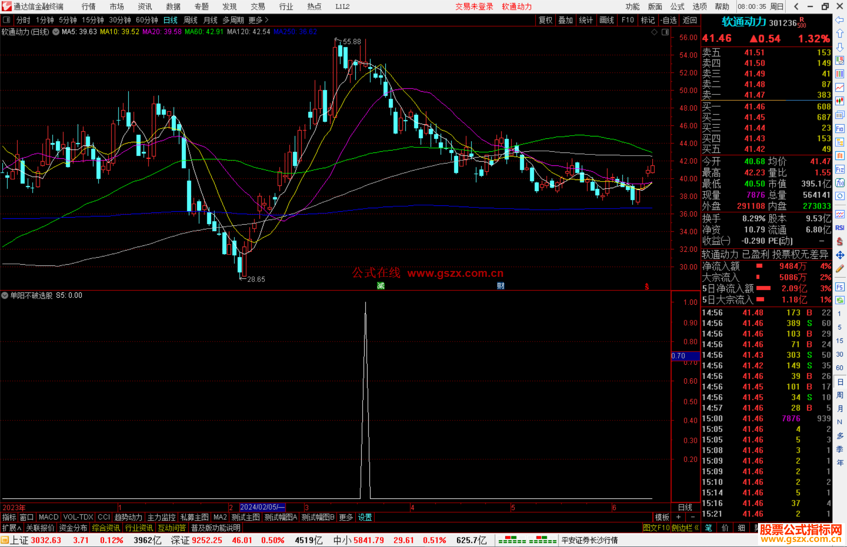Click the line chart trend sidebar icon

point(840,87)
